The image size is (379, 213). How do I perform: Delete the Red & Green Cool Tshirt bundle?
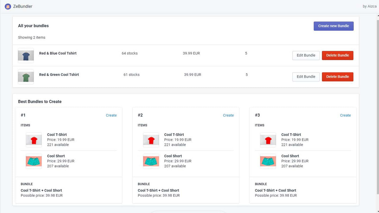pyautogui.click(x=338, y=77)
